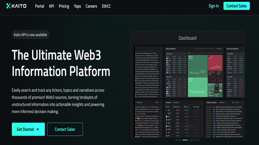The width and height of the screenshot is (259, 145).
Task: Open the Full Chart link in the dashboard preview
Action: coord(219,49)
